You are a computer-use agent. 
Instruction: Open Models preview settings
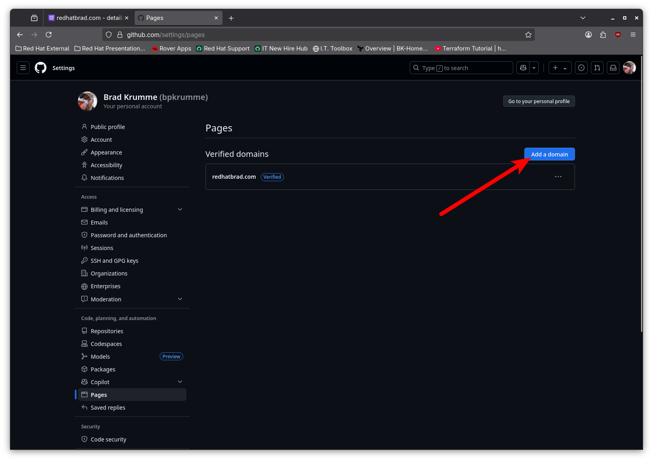(132, 356)
